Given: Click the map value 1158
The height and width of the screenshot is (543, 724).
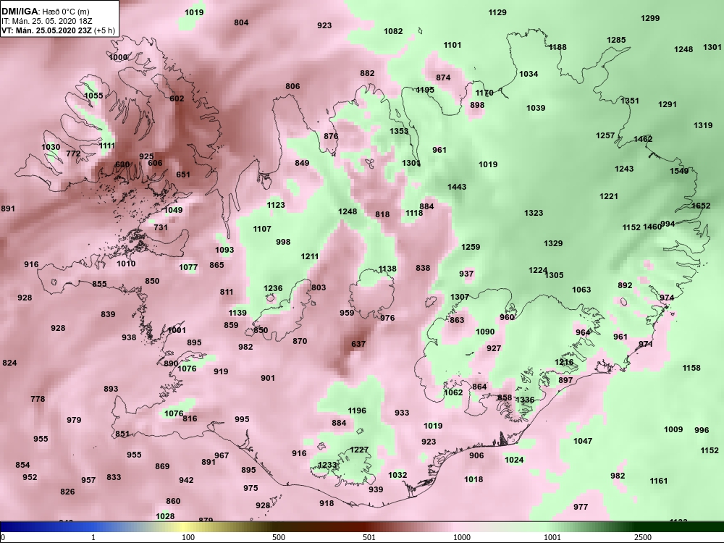Looking at the screenshot, I should [x=691, y=368].
